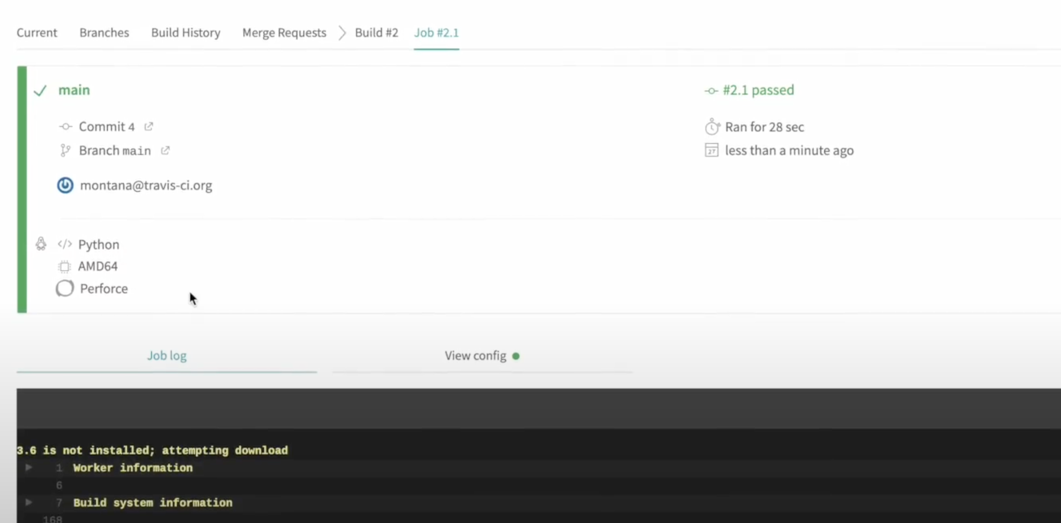Viewport: 1061px width, 523px height.
Task: Open Branch main external link icon
Action: click(x=165, y=151)
